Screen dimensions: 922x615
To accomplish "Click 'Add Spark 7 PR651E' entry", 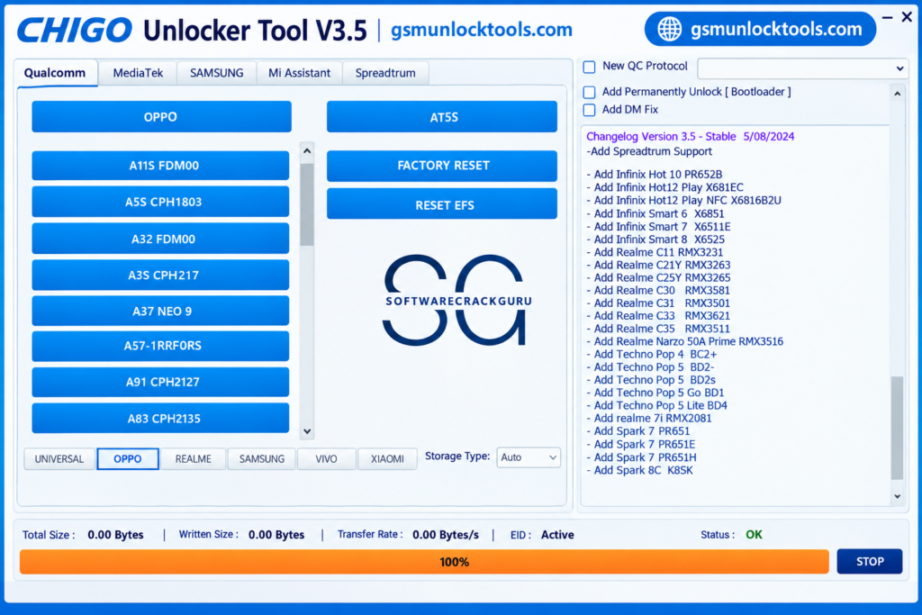I will pos(641,445).
